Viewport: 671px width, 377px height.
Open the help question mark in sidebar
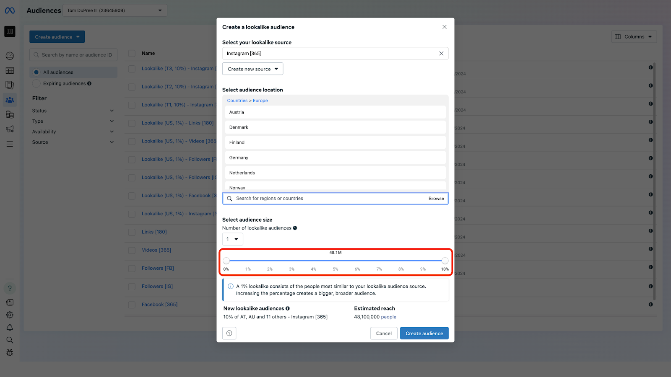click(x=10, y=288)
